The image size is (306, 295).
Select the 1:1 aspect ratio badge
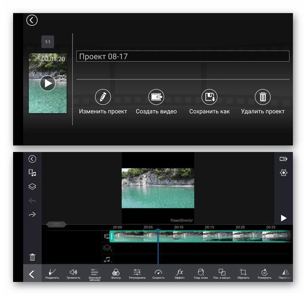click(x=47, y=42)
